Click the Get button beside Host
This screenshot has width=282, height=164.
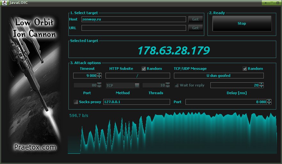coord(195,19)
